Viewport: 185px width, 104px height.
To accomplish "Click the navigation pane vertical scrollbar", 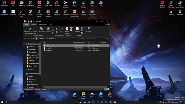I will pos(40,59).
